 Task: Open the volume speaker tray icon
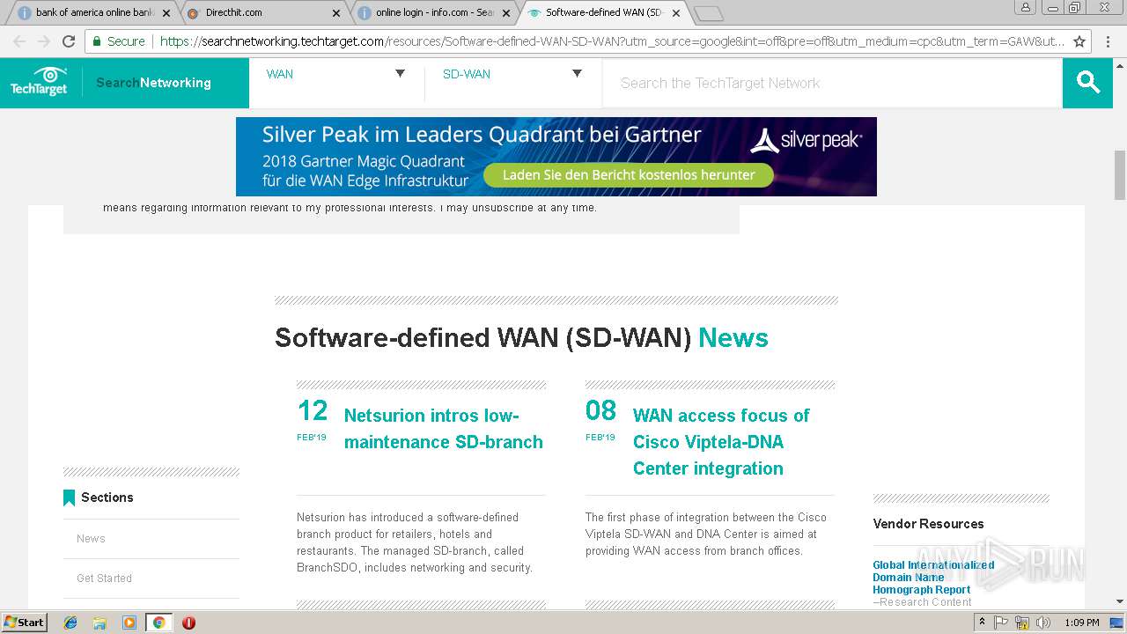pos(1042,623)
